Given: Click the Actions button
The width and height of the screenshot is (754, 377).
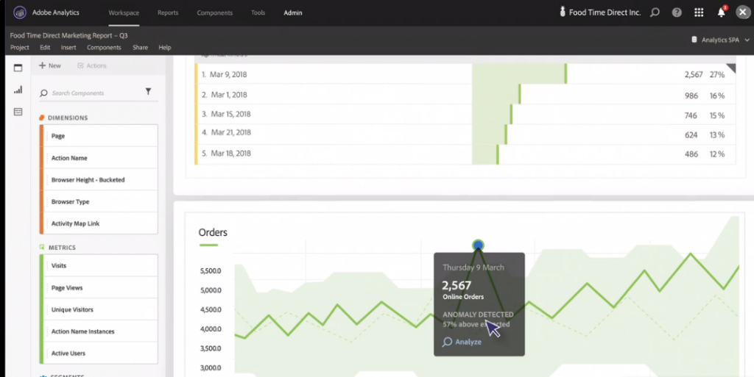Looking at the screenshot, I should click(92, 65).
